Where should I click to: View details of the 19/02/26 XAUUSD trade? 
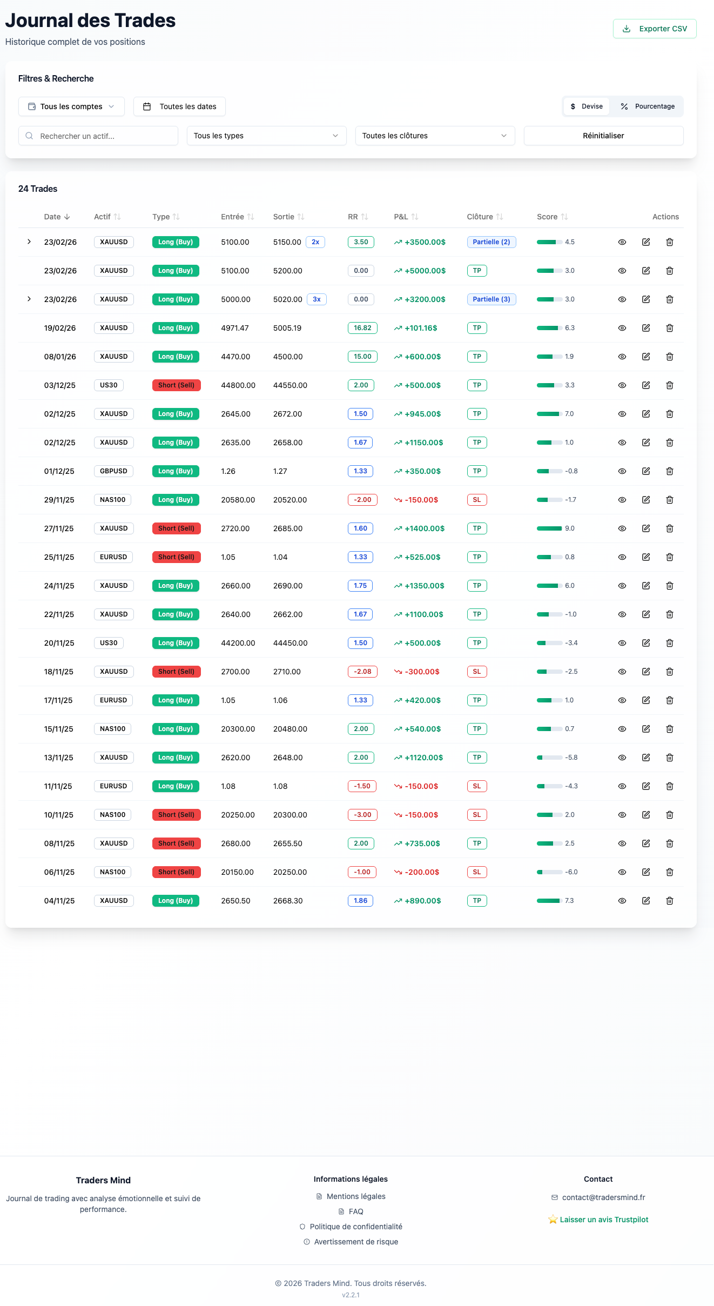(x=622, y=328)
